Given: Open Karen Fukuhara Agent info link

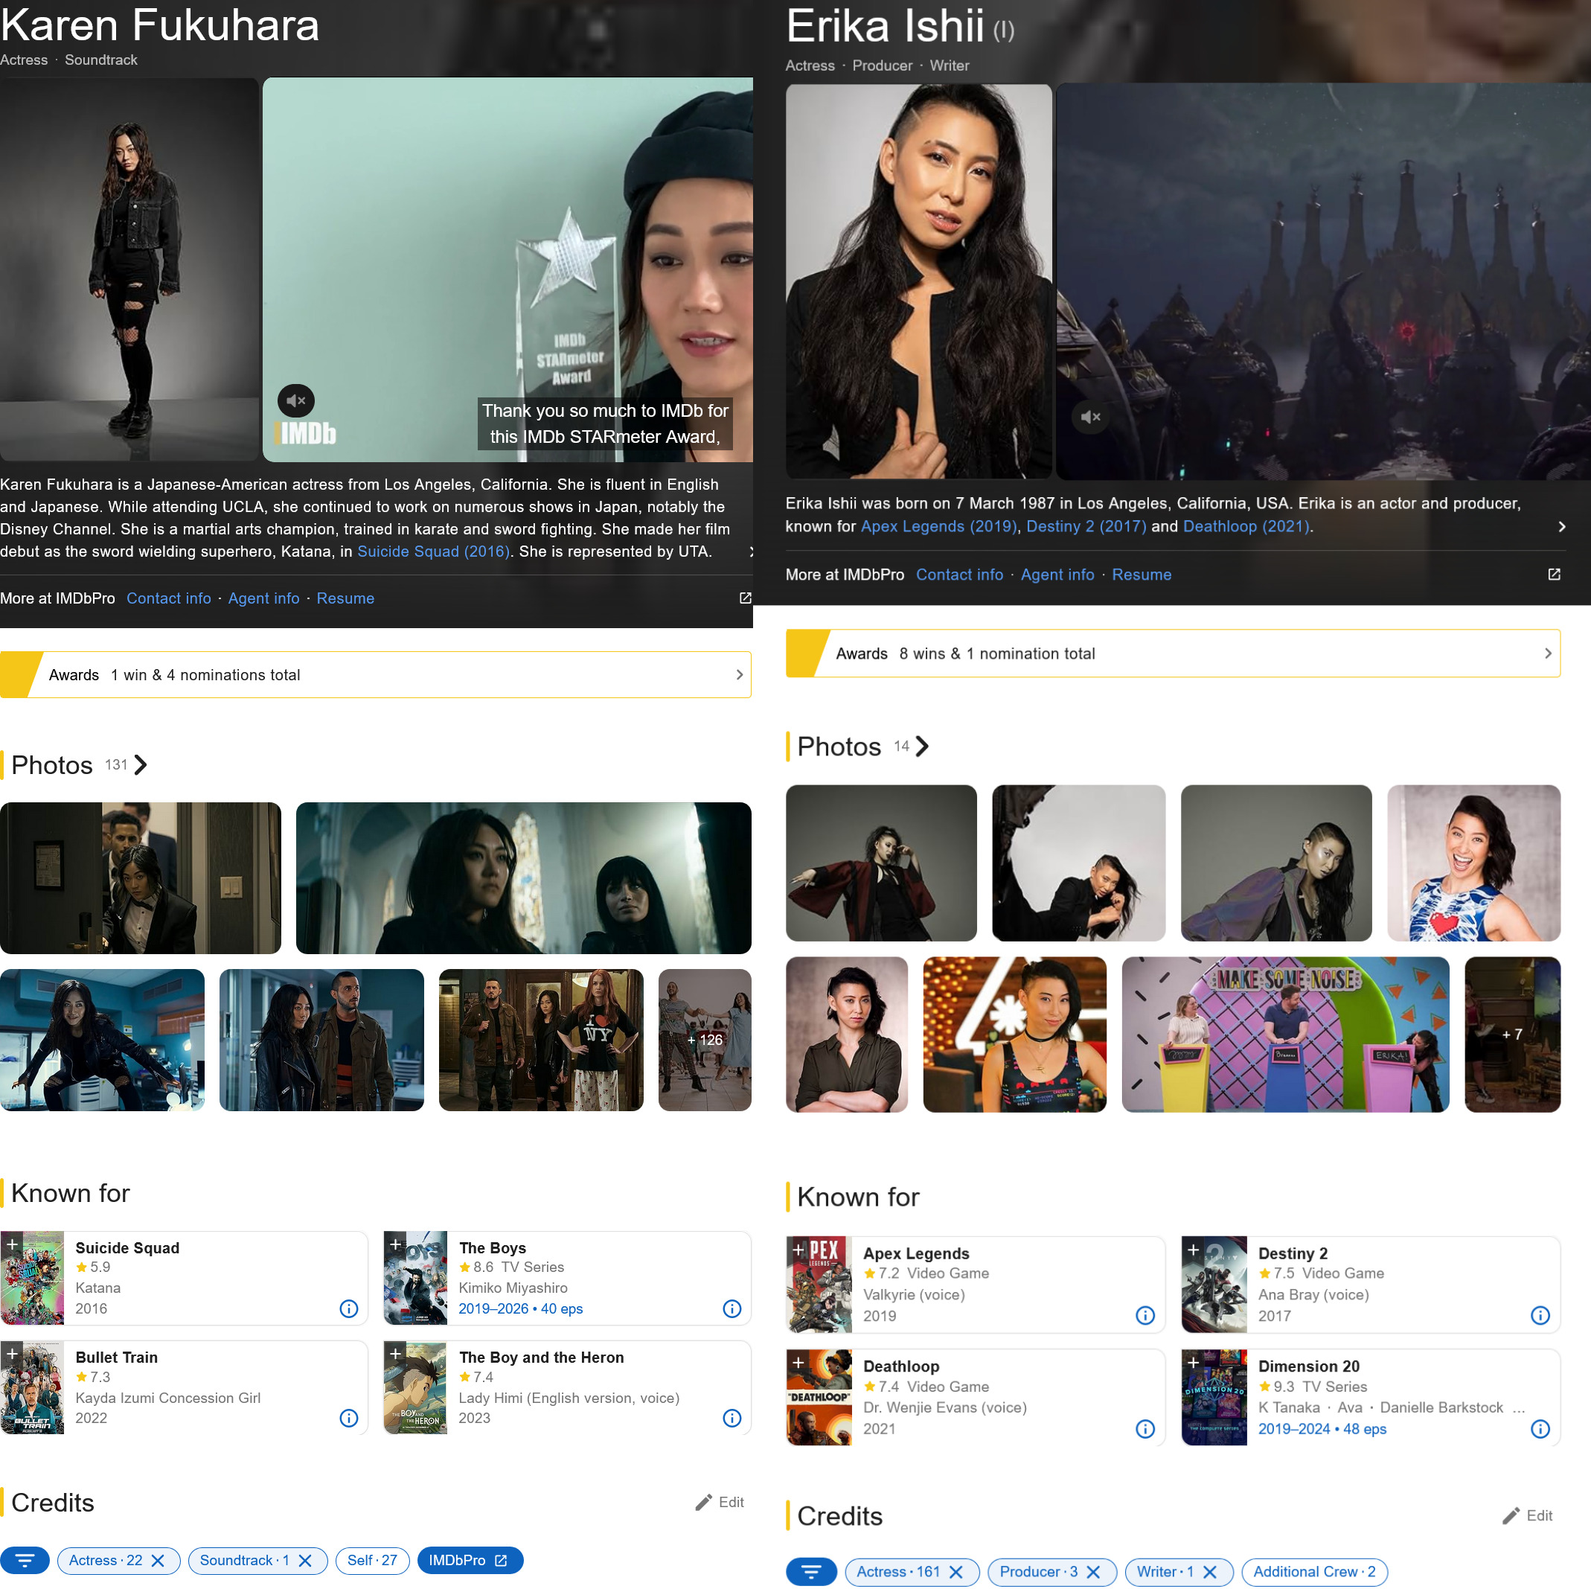Looking at the screenshot, I should pos(263,598).
